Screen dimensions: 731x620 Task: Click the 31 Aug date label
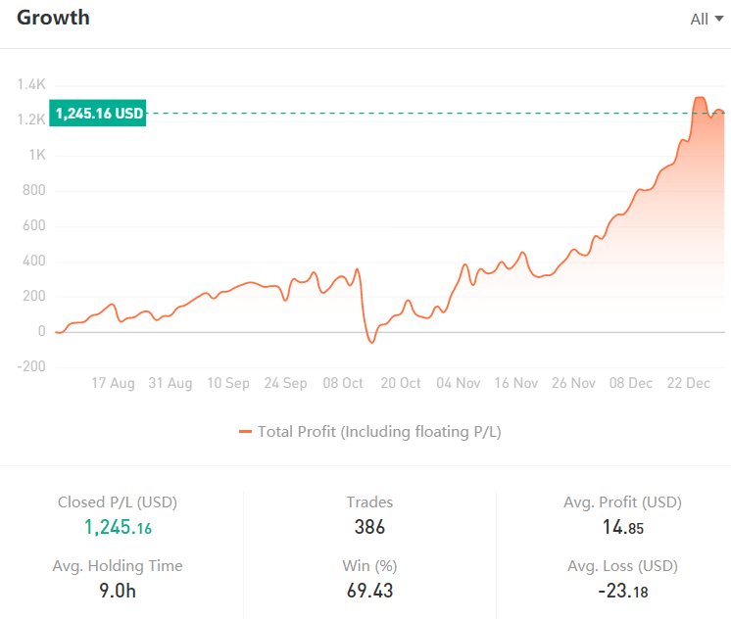(x=171, y=383)
